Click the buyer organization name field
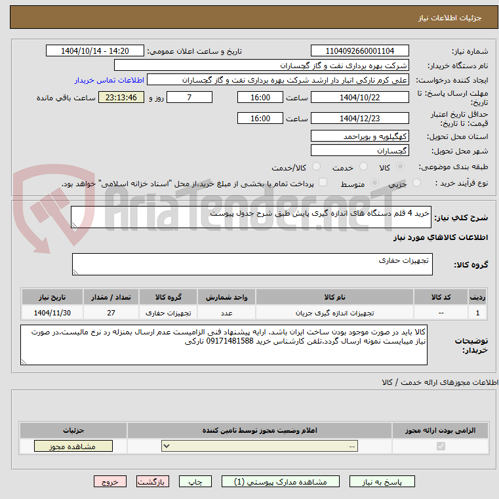The image size is (499, 499). (261, 66)
